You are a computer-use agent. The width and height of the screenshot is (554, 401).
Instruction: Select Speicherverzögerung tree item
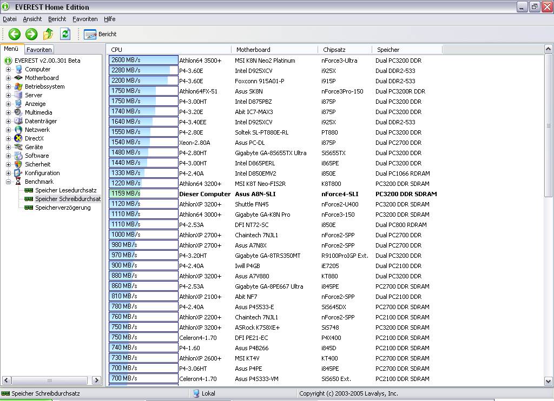[63, 208]
